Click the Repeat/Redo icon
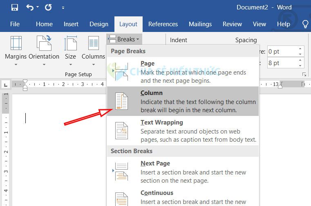Image resolution: width=311 pixels, height=206 pixels. [x=48, y=7]
